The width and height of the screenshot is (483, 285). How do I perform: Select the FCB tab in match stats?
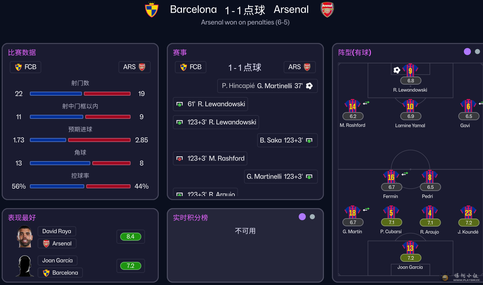pyautogui.click(x=26, y=67)
